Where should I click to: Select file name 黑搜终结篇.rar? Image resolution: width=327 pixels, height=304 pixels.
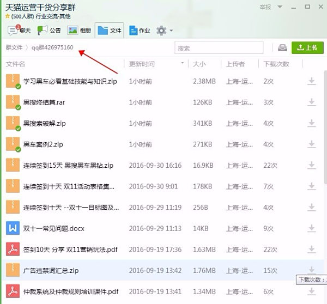pos(44,102)
